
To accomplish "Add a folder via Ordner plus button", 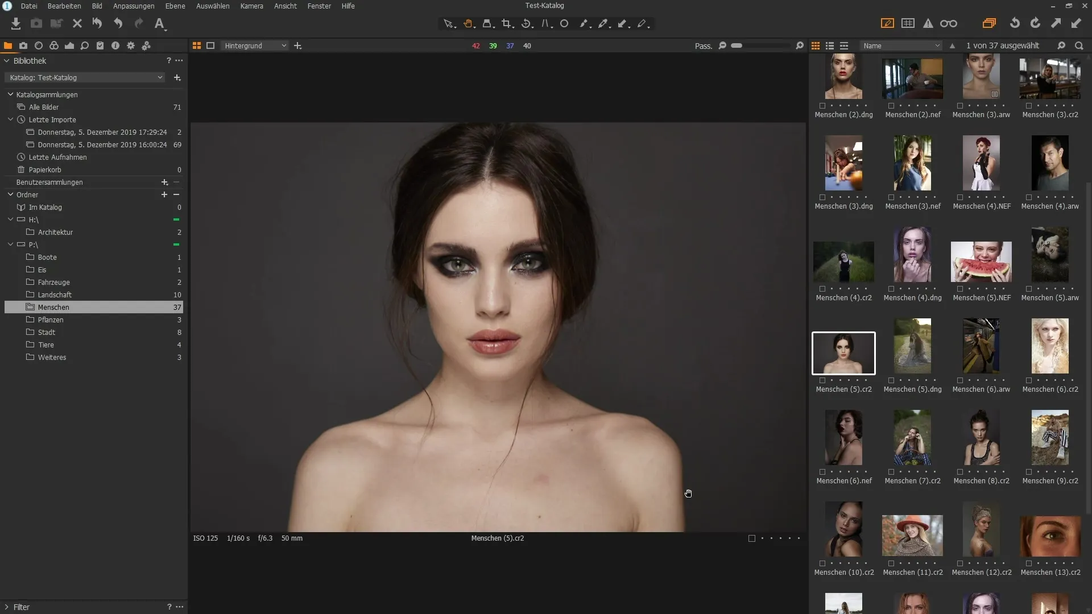I will (x=164, y=194).
